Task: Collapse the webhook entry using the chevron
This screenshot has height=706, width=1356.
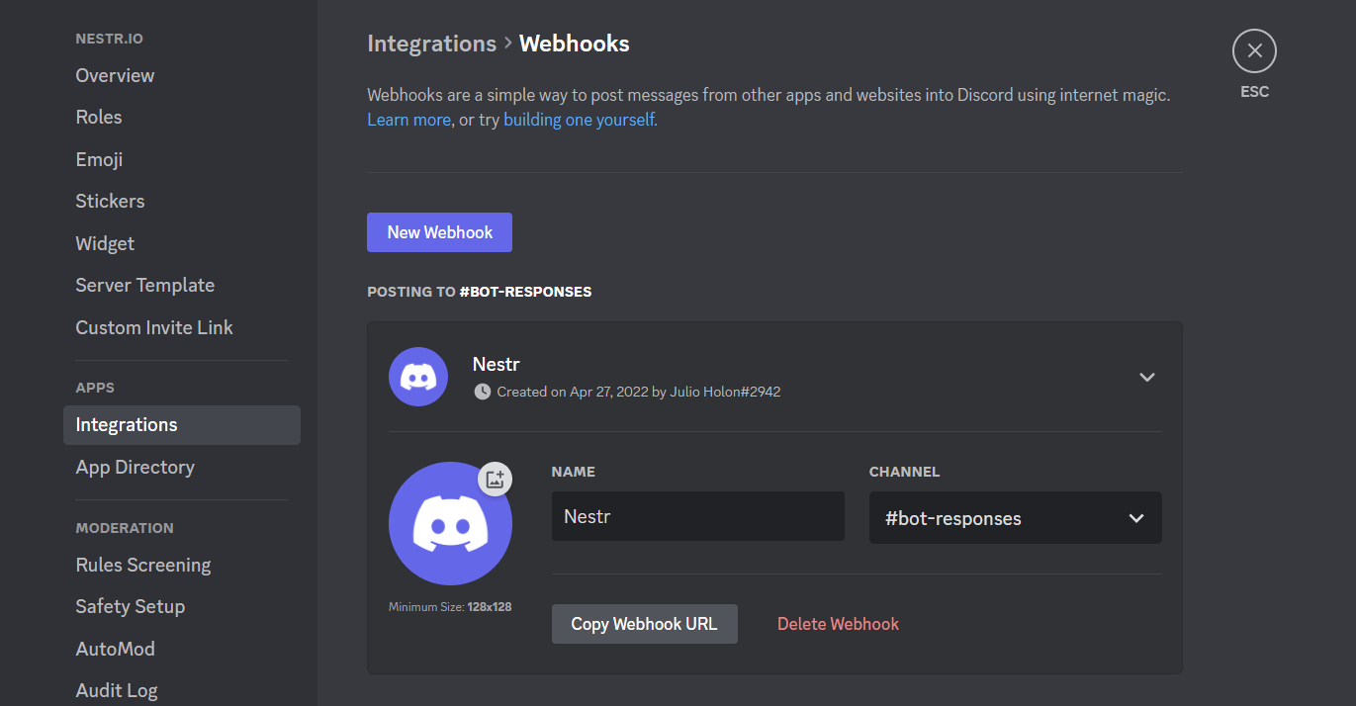Action: point(1147,377)
